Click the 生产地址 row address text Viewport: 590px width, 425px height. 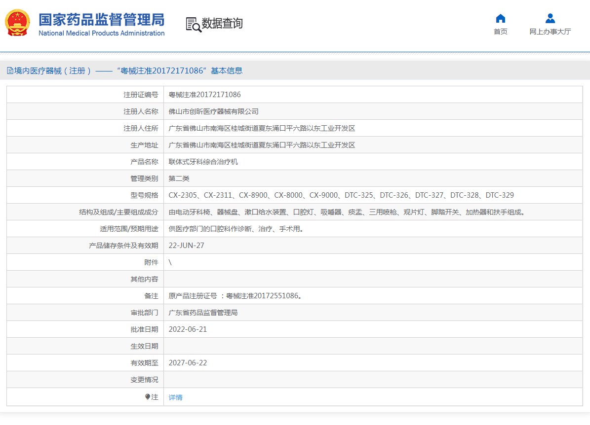(x=262, y=145)
